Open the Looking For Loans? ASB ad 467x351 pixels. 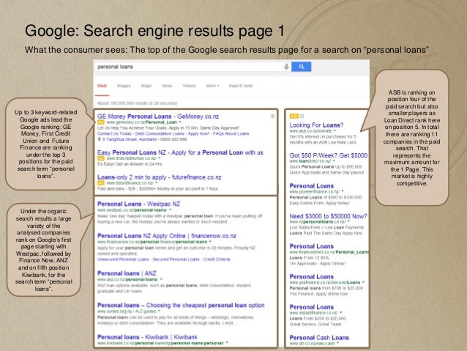[316, 125]
